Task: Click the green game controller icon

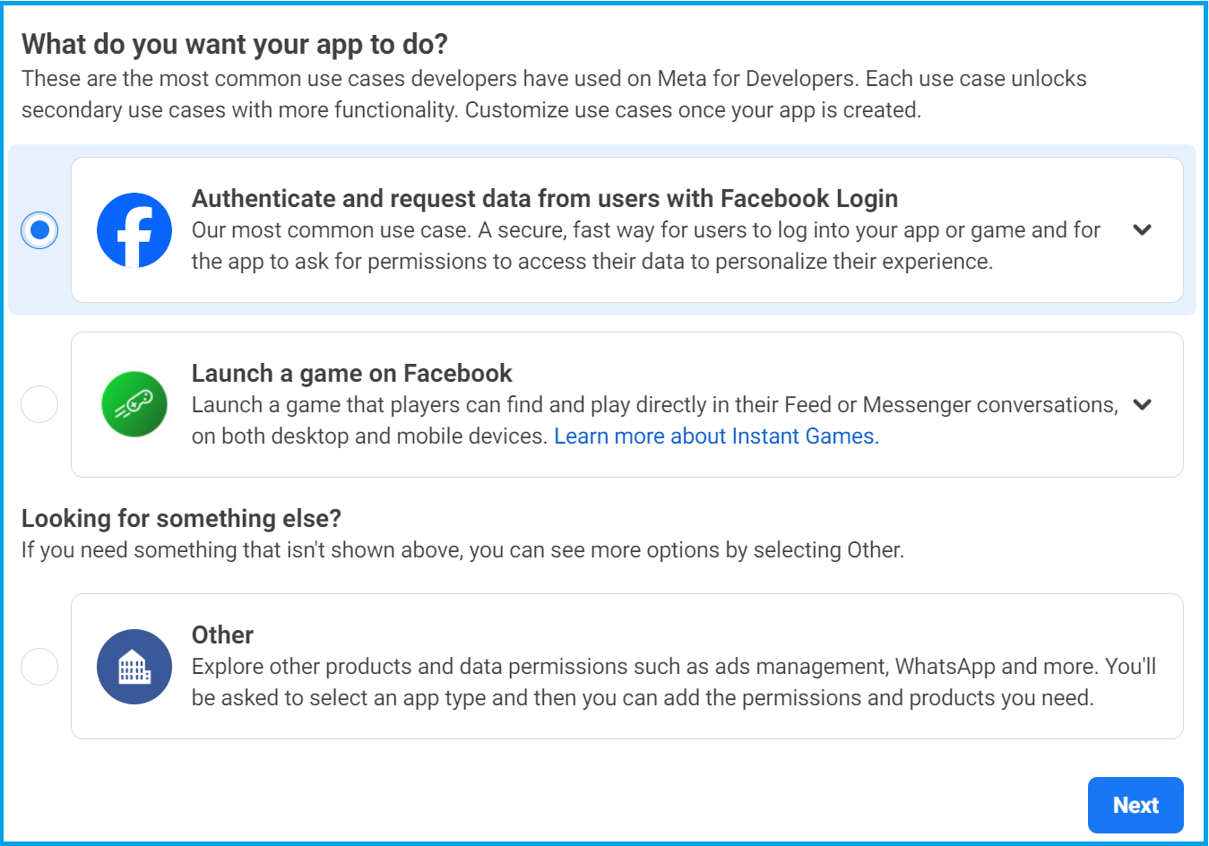Action: [134, 404]
